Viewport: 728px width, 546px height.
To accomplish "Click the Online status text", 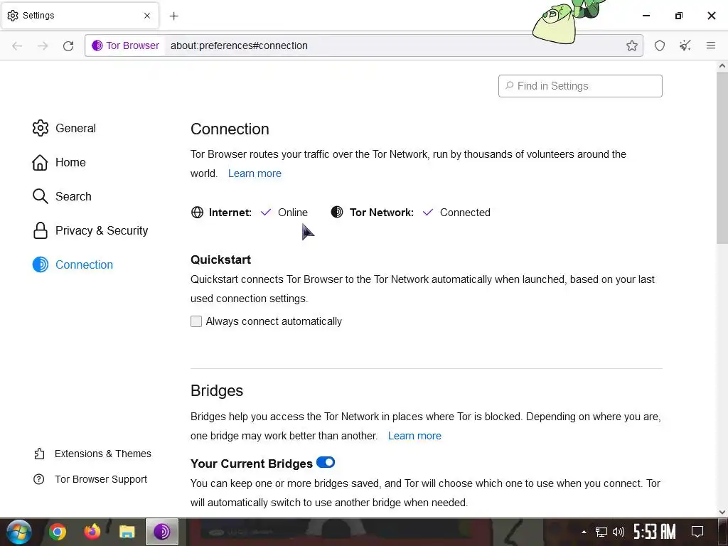I will tap(292, 212).
